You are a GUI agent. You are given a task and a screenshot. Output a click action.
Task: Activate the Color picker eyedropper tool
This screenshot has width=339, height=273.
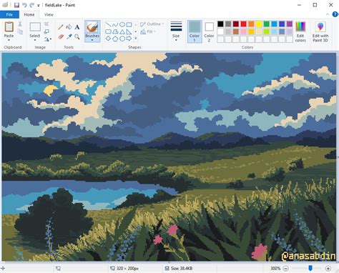point(69,36)
